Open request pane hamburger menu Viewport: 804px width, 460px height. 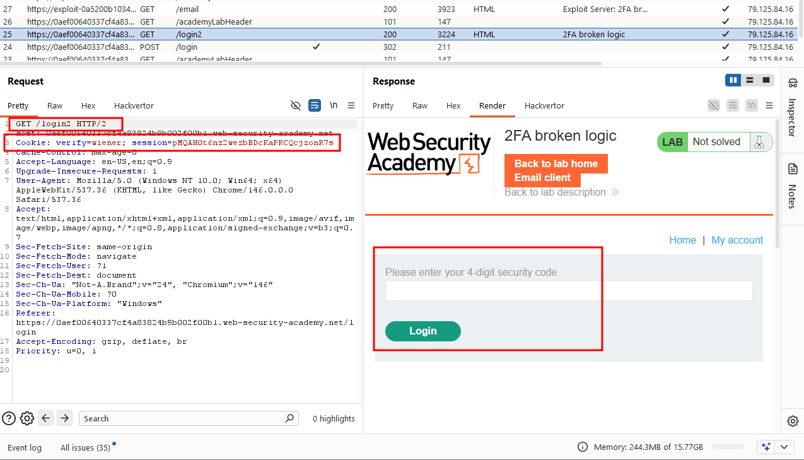pos(351,105)
